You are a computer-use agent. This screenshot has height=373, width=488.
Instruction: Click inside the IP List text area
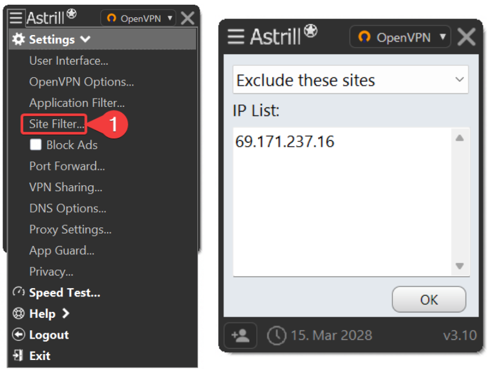tap(342, 201)
